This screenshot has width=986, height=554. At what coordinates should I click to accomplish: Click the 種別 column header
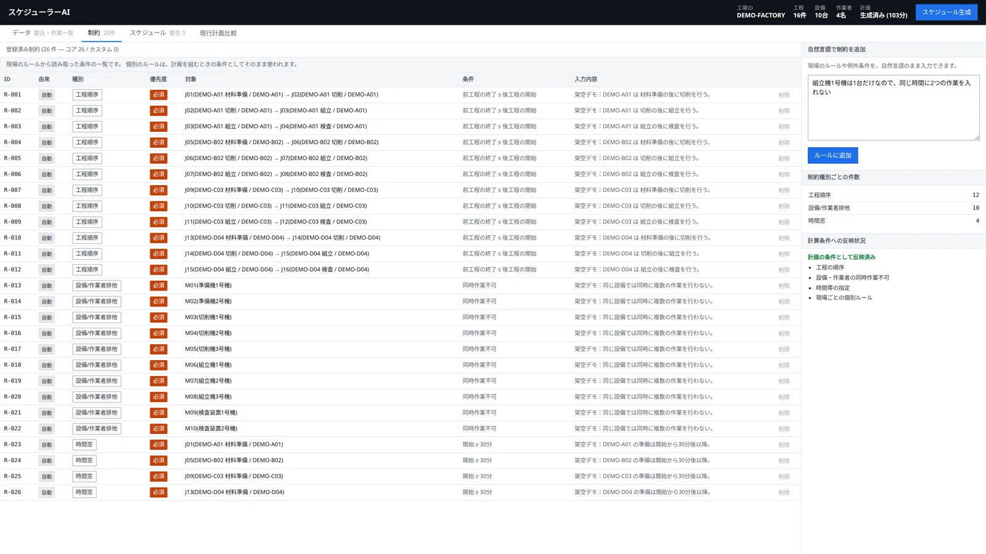tap(78, 79)
